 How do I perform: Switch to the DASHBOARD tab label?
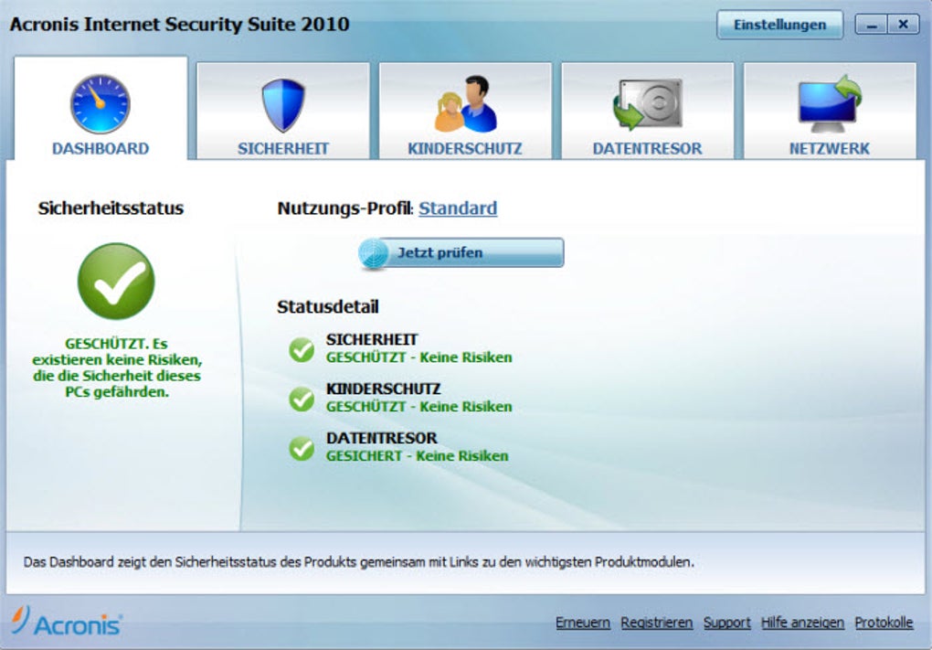pyautogui.click(x=101, y=149)
